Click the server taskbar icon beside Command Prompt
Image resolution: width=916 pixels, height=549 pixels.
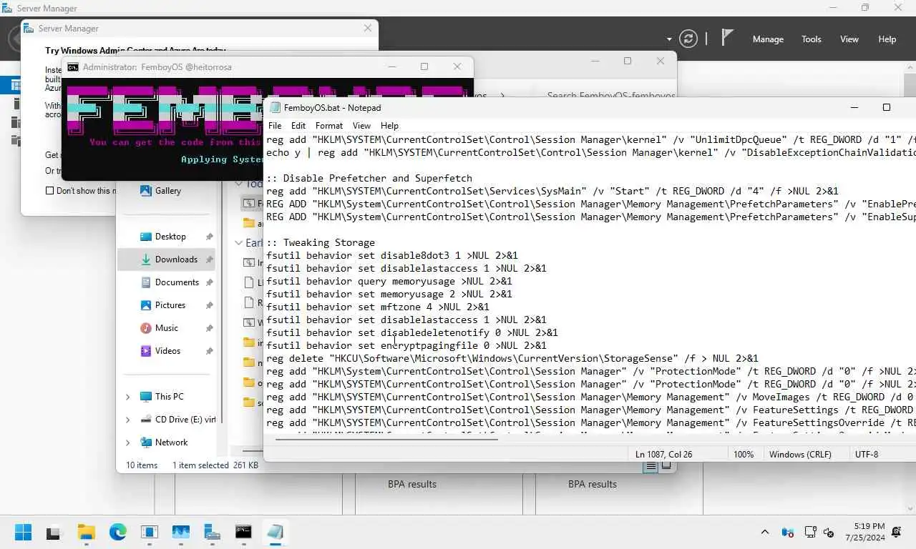point(212,533)
